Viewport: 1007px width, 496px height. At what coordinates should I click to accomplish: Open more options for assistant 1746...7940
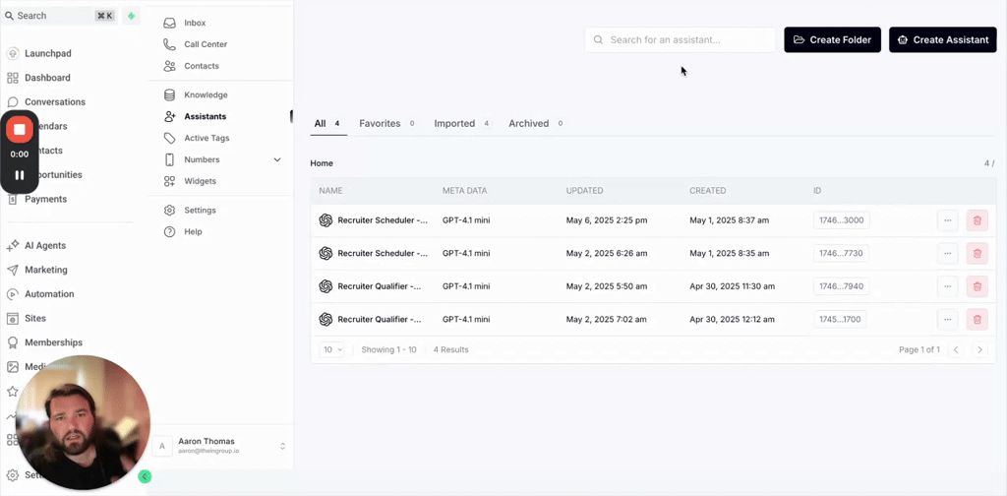click(x=947, y=286)
